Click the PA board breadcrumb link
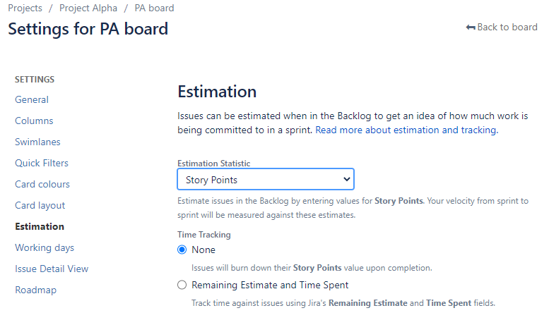Image resolution: width=549 pixels, height=332 pixels. click(x=154, y=8)
